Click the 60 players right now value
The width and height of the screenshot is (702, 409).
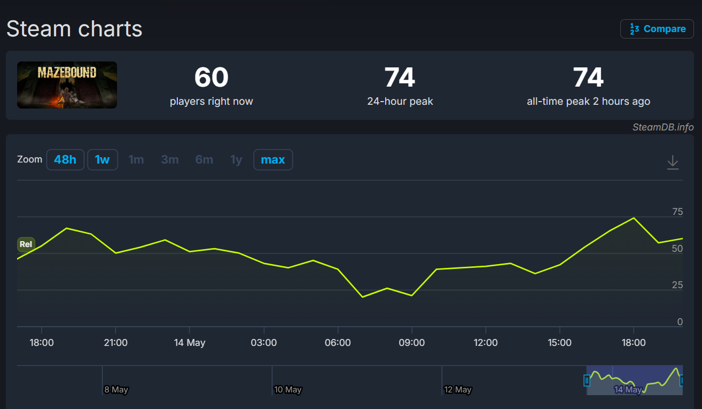[212, 78]
